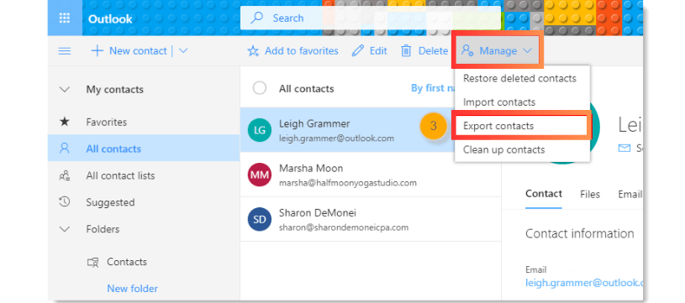The image size is (685, 303).
Task: Click the Edit pencil button
Action: tap(370, 51)
